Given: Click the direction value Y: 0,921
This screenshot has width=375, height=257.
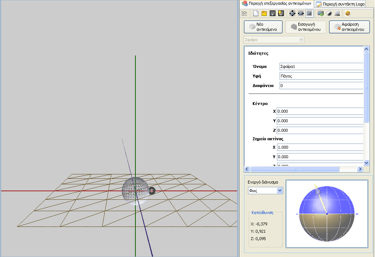Looking at the screenshot, I should coord(258,231).
